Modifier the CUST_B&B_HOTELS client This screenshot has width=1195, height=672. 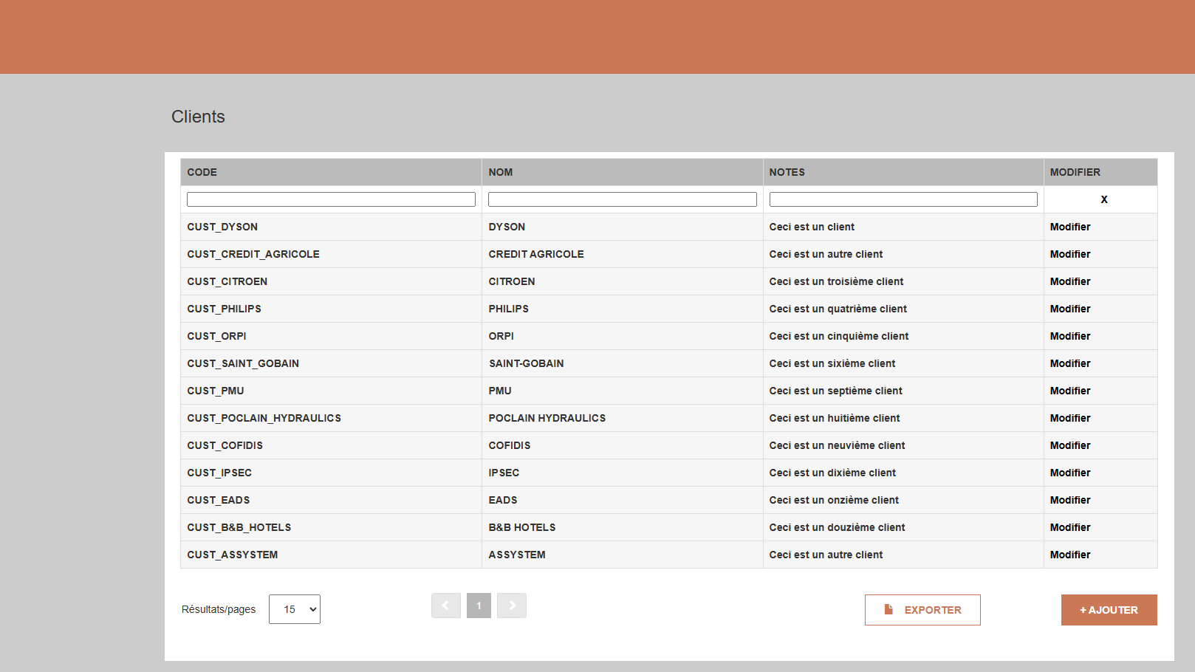click(x=1070, y=527)
